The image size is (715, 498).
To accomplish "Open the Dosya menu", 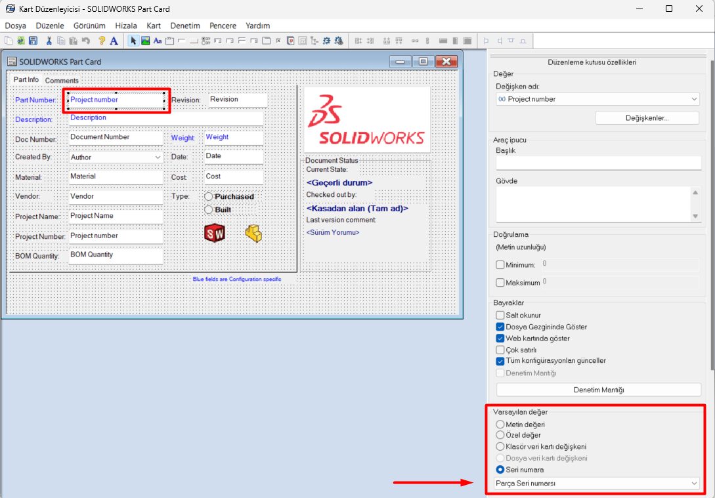I will 16,26.
